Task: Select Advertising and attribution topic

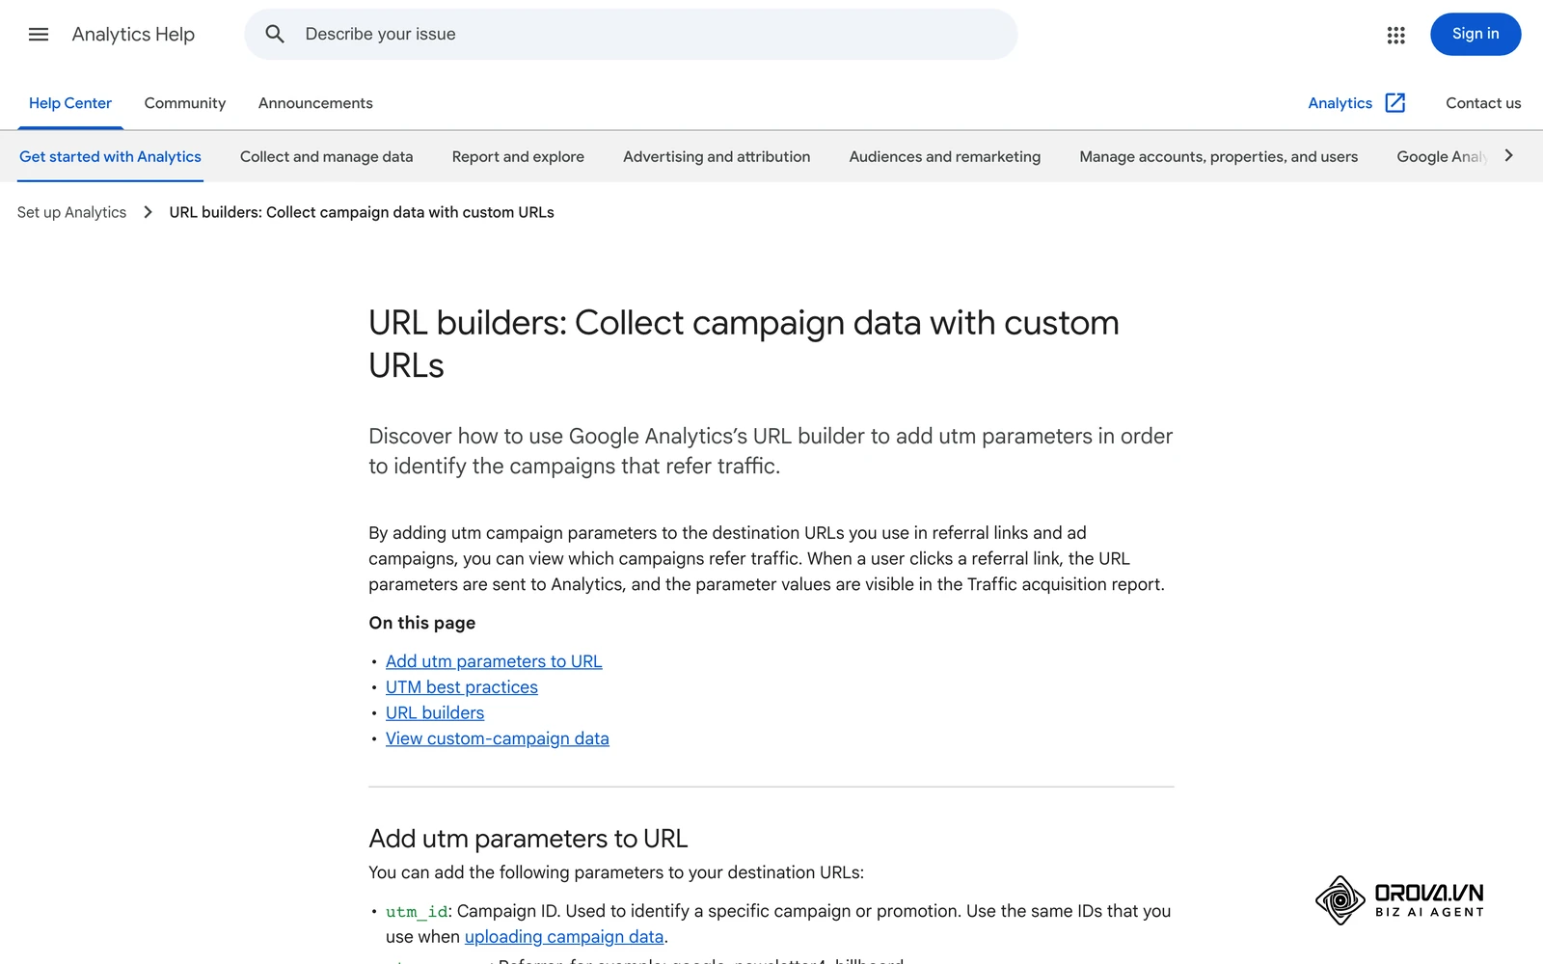Action: pos(717,156)
